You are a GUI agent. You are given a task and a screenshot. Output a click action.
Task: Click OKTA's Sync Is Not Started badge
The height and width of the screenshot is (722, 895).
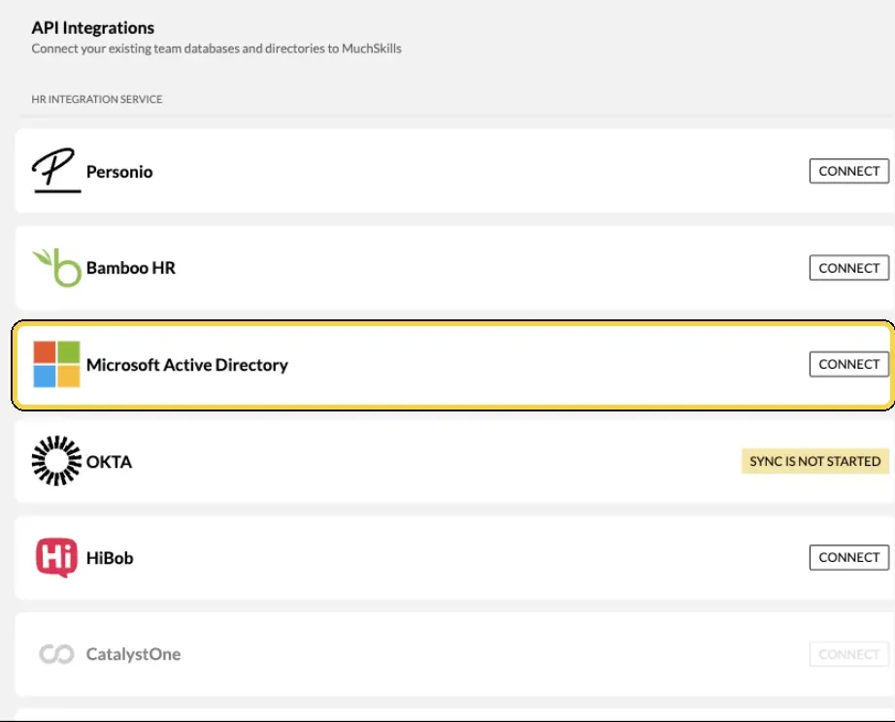[x=815, y=461]
